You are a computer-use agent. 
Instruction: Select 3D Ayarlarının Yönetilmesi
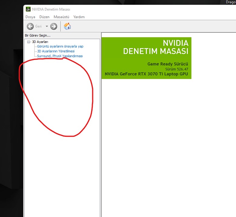(x=56, y=51)
